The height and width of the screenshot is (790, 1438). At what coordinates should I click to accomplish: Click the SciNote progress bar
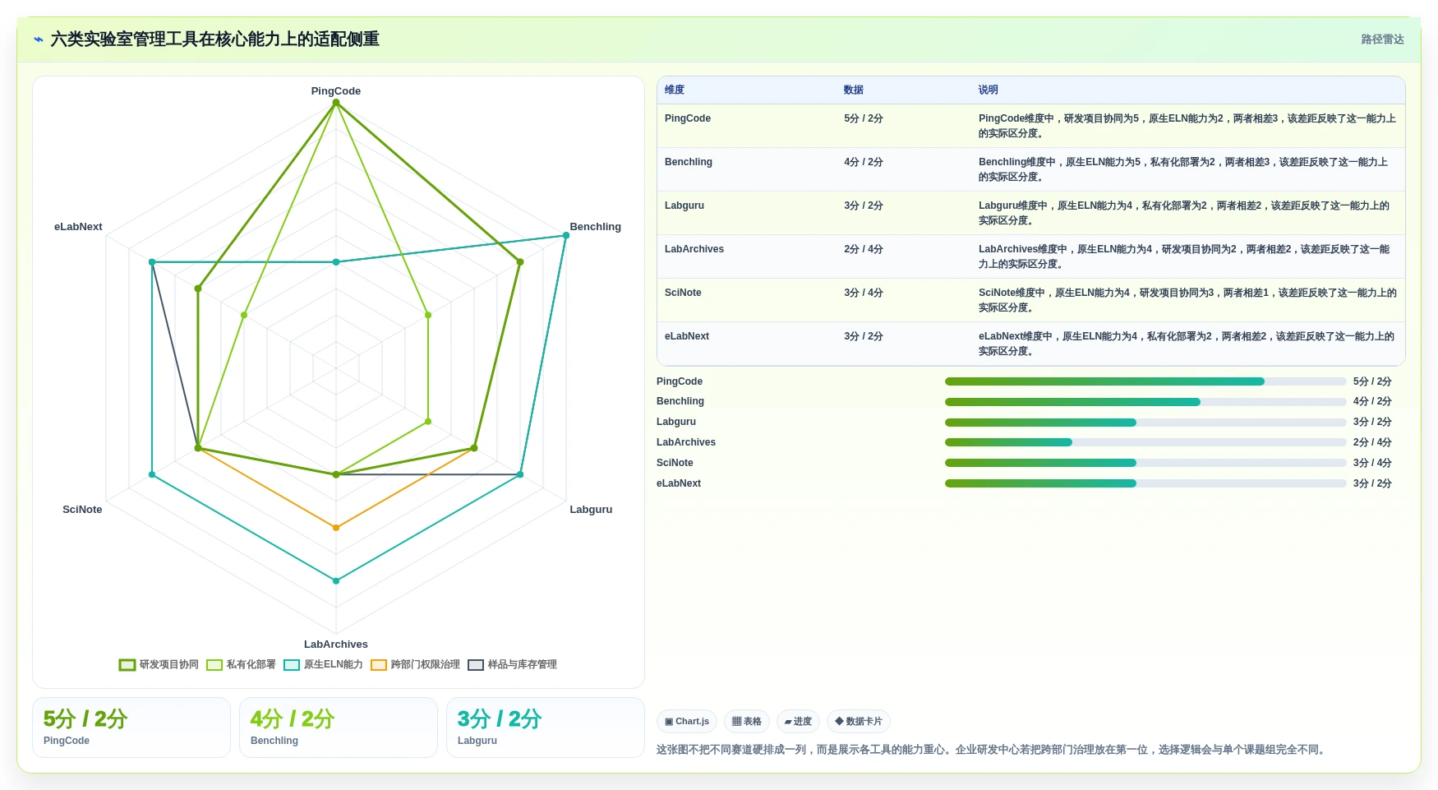coord(1145,463)
